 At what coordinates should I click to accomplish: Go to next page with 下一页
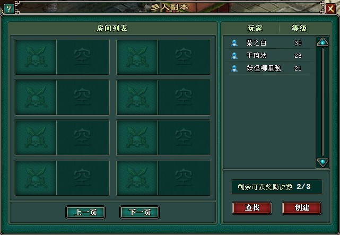pyautogui.click(x=140, y=212)
